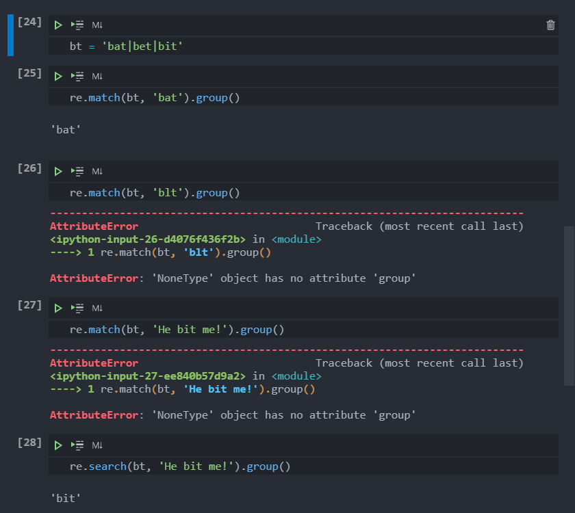This screenshot has width=575, height=513.
Task: Click into the bt = 'bat|bet|bit' code editor
Action: click(x=303, y=47)
